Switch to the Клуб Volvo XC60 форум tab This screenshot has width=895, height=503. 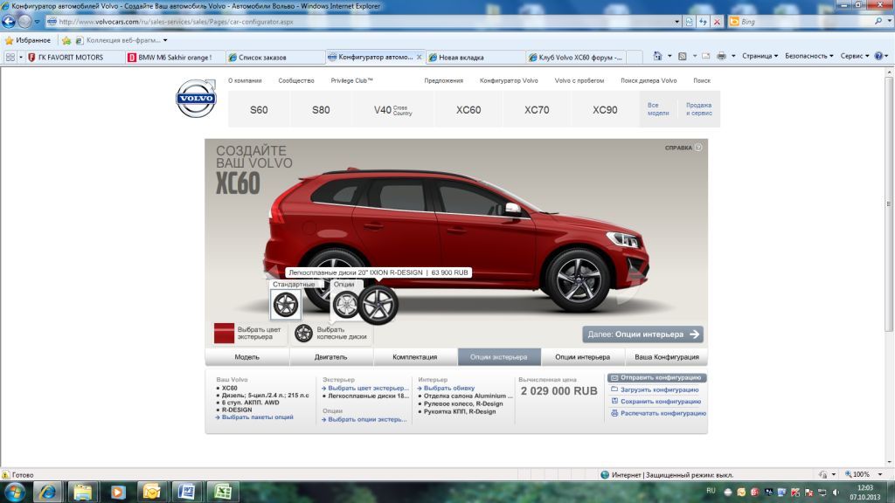click(577, 57)
